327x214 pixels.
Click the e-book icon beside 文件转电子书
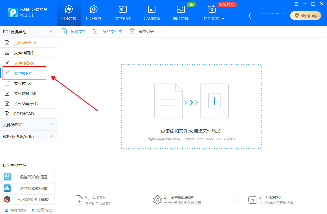(7, 104)
